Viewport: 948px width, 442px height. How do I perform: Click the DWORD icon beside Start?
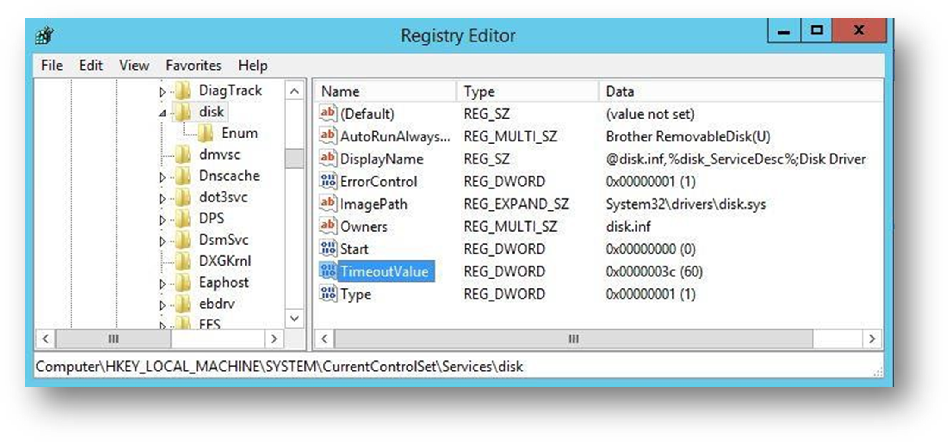pyautogui.click(x=328, y=249)
